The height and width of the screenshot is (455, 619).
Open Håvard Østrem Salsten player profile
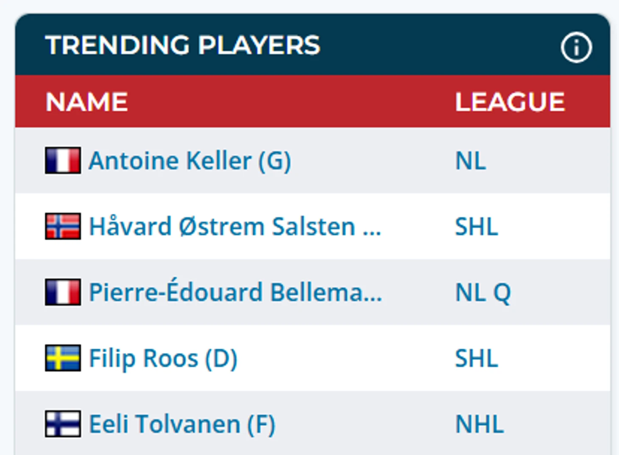(235, 226)
